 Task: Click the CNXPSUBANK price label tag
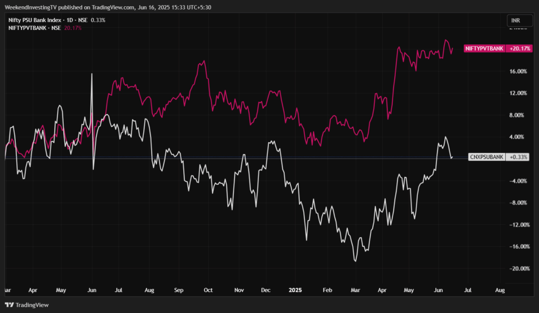[x=486, y=157]
